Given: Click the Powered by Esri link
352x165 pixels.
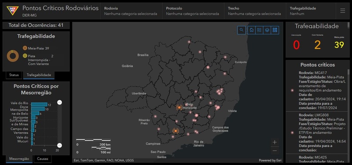Looking at the screenshot, I should tap(270, 160).
